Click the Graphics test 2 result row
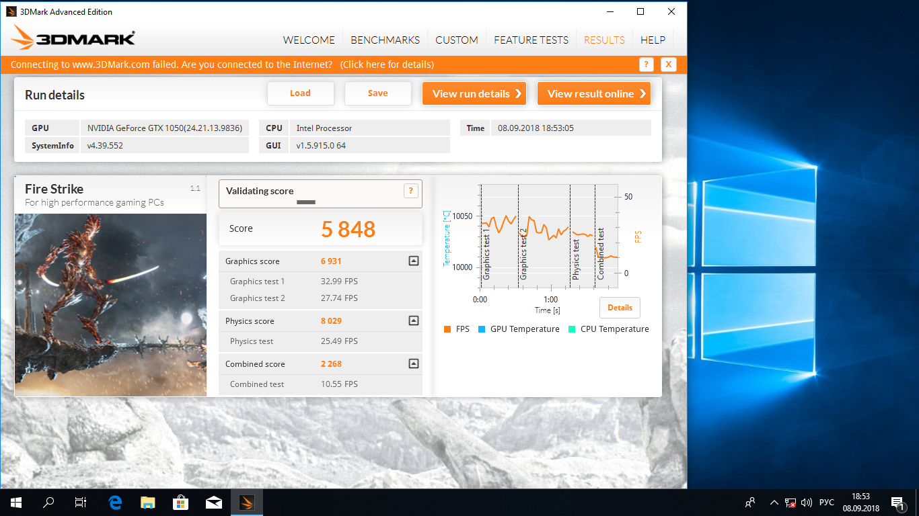The image size is (919, 516). (320, 298)
